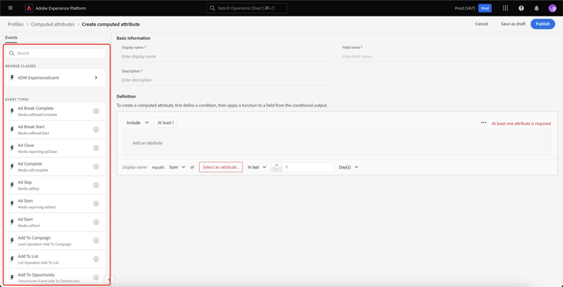Click Select an attribute button
The image size is (563, 287).
pos(221,167)
